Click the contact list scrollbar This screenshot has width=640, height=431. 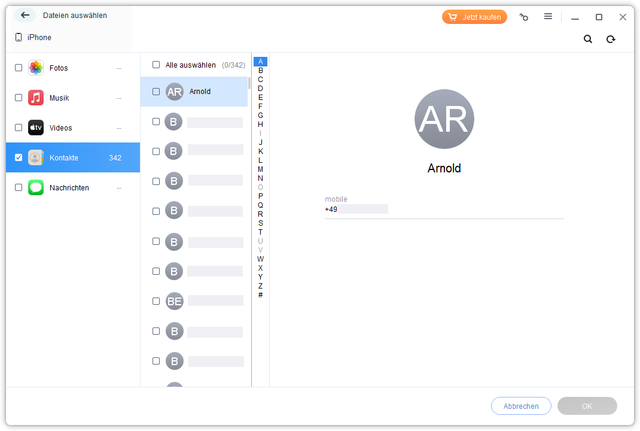pos(249,83)
